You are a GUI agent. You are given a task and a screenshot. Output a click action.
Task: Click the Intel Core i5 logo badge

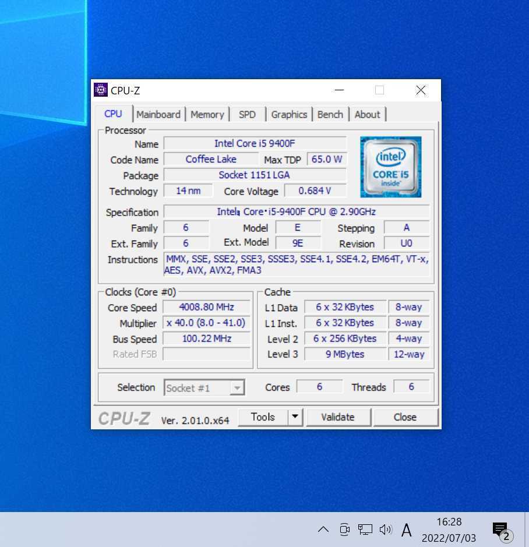pyautogui.click(x=390, y=167)
